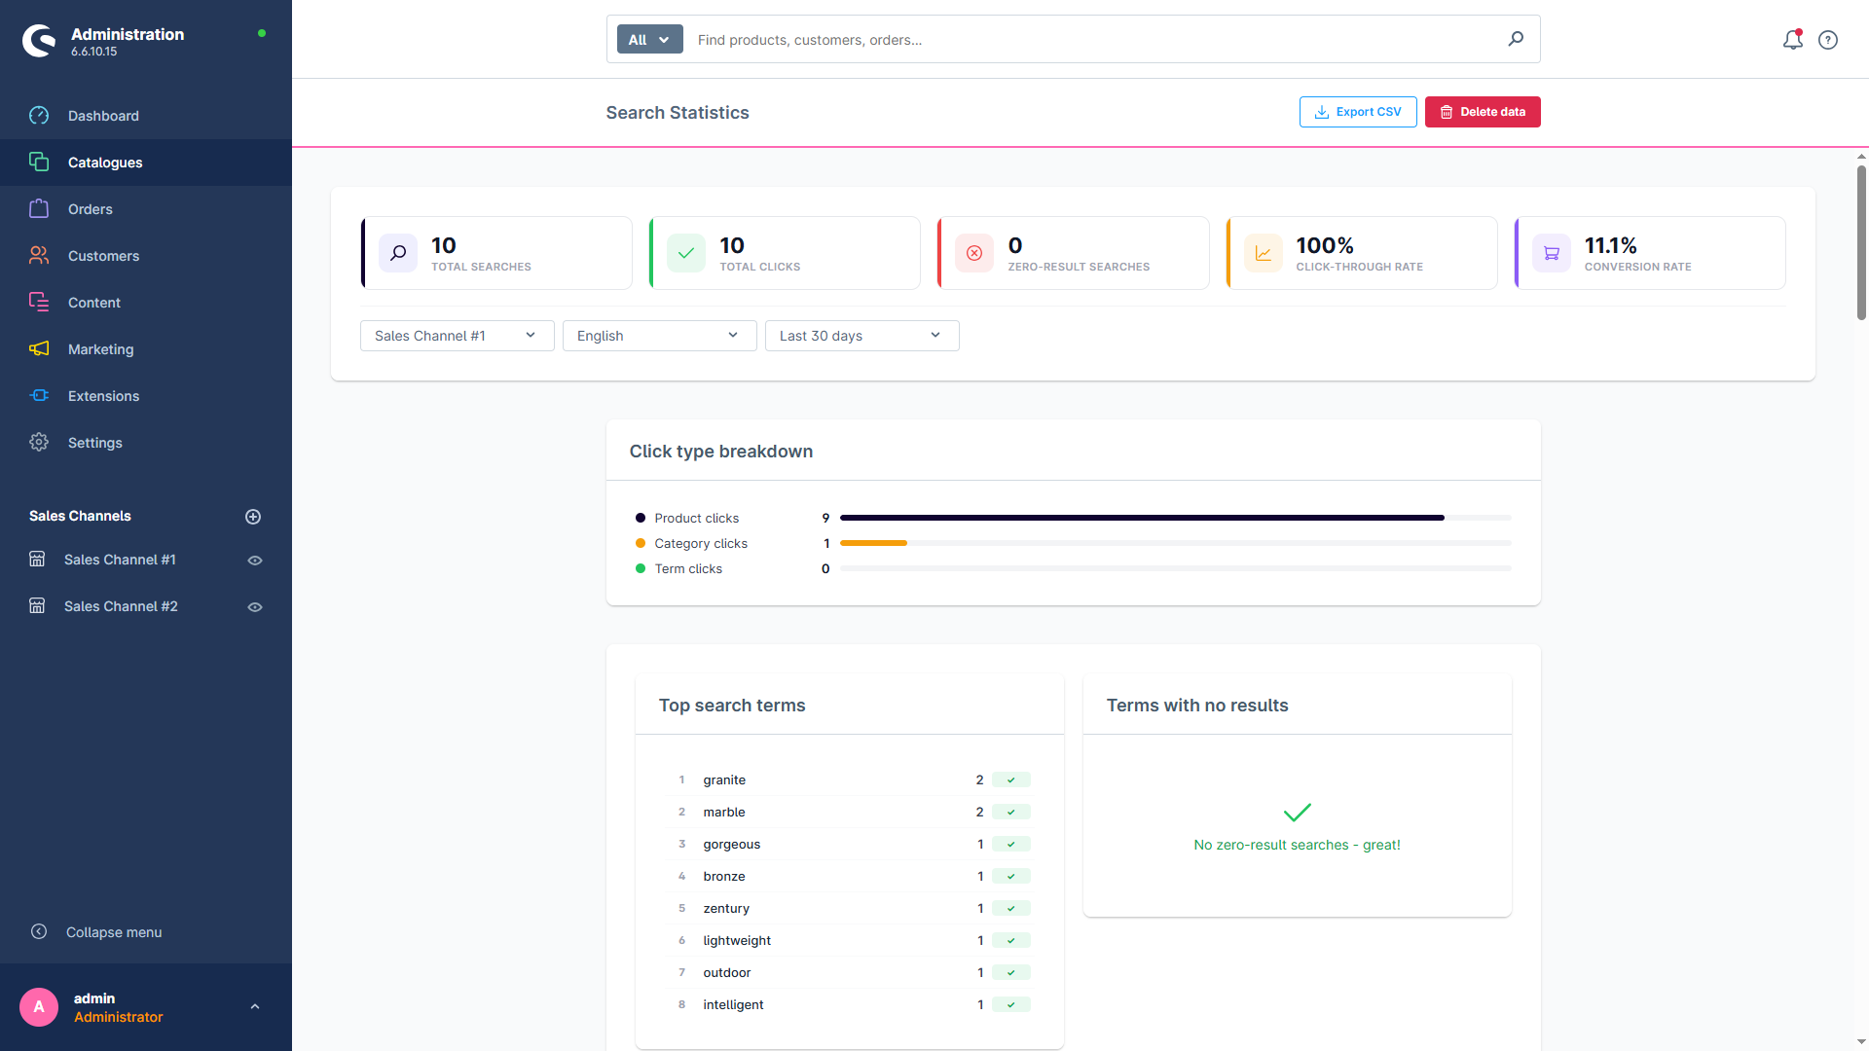Open the Sales Channel #1 filter dropdown
Image resolution: width=1869 pixels, height=1051 pixels.
458,336
